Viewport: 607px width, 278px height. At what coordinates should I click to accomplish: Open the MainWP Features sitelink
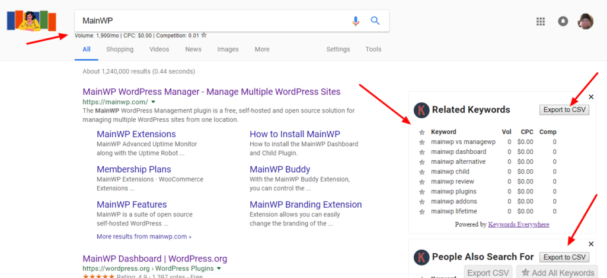pos(132,205)
